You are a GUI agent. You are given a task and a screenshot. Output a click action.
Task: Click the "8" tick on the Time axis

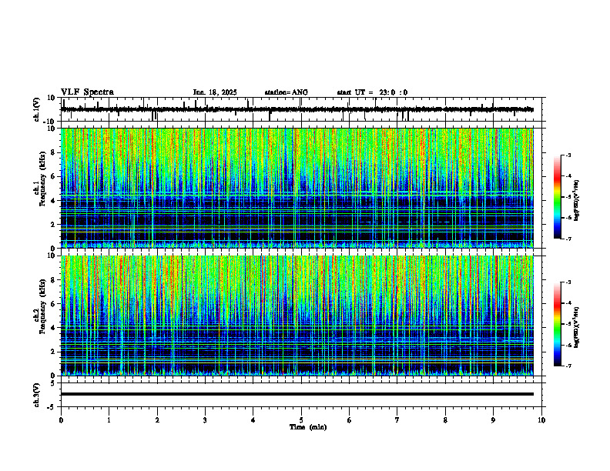[x=445, y=420]
